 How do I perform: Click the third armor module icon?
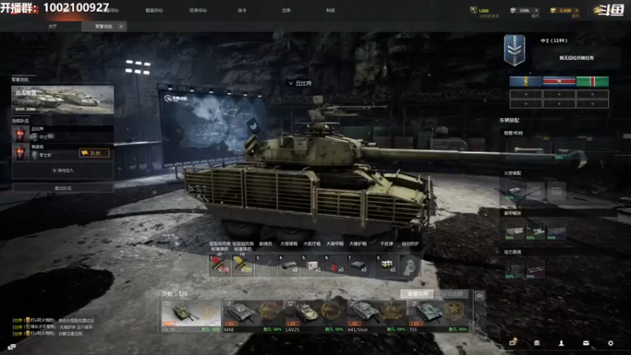(x=556, y=230)
